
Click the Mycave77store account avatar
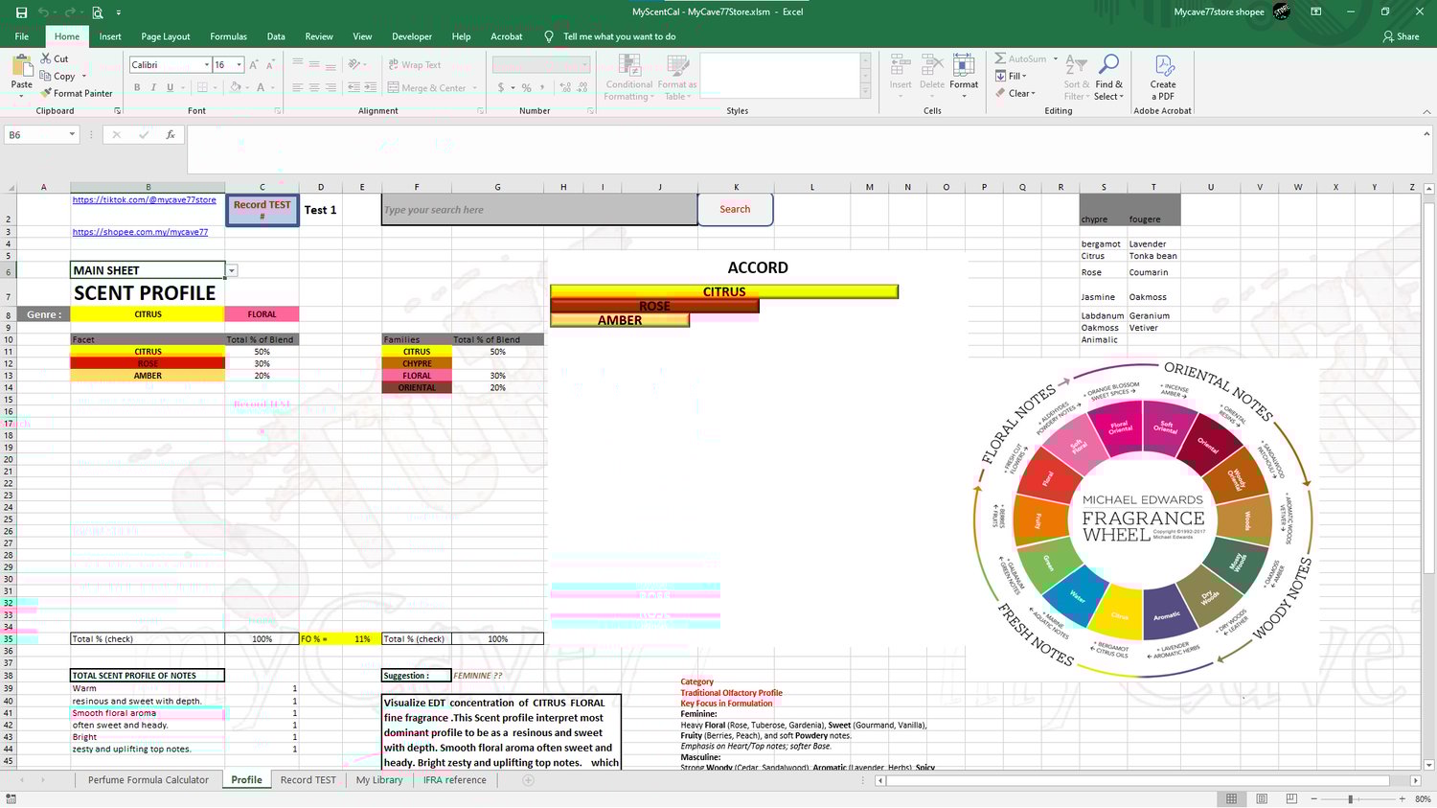point(1282,12)
